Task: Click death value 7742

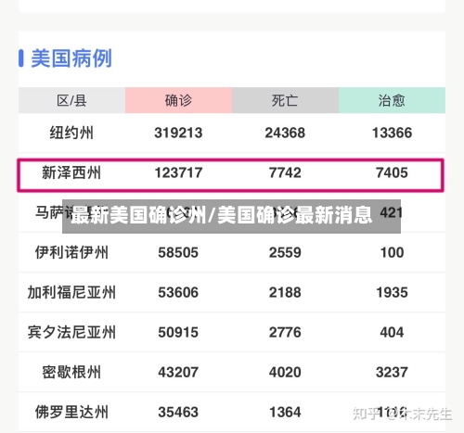Action: pos(285,172)
